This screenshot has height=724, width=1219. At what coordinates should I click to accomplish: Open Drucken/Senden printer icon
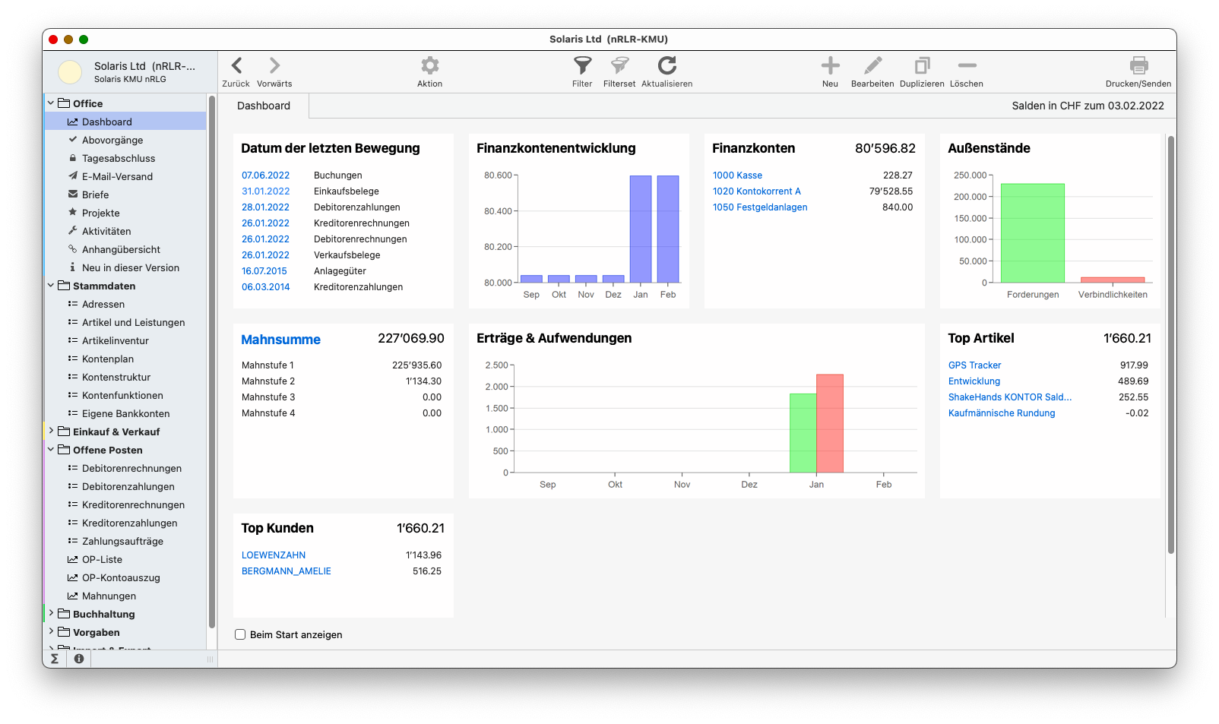tap(1138, 66)
